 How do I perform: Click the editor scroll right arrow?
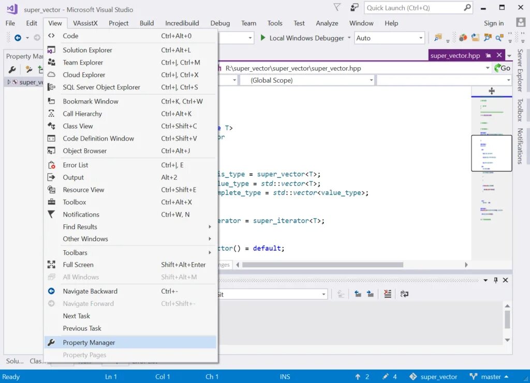466,265
